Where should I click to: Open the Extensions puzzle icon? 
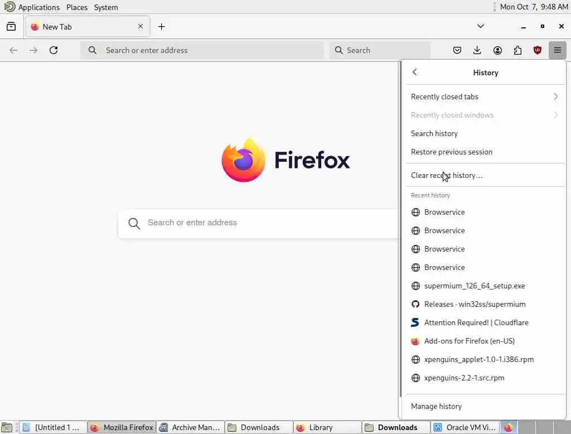coord(517,50)
